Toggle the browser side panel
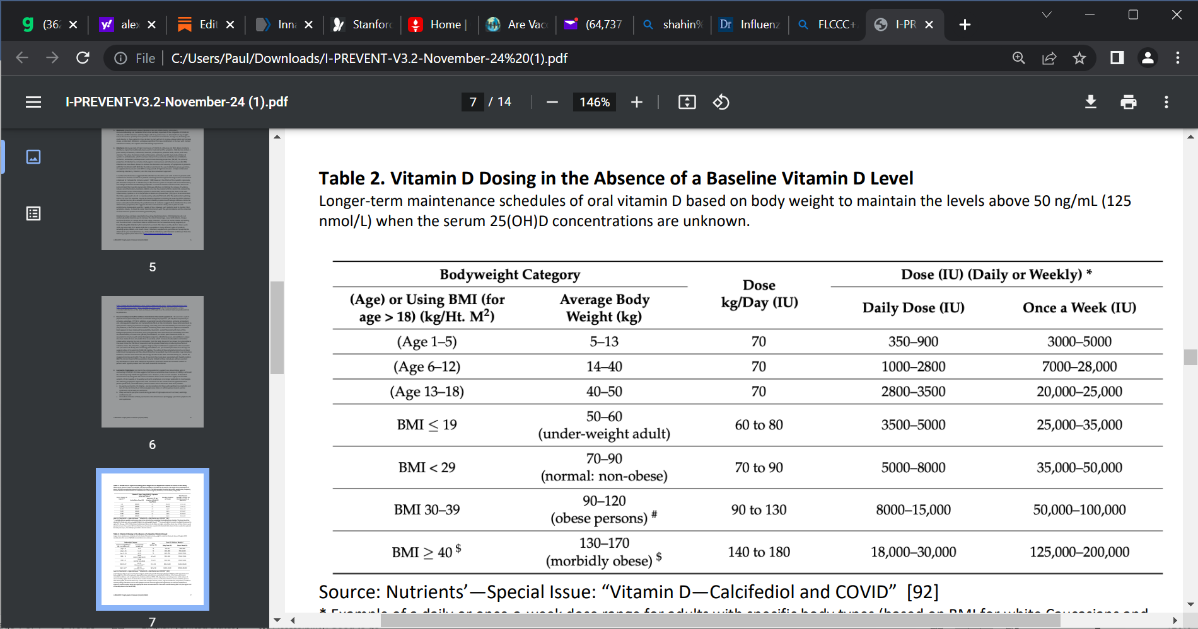Image resolution: width=1198 pixels, height=629 pixels. (1117, 58)
